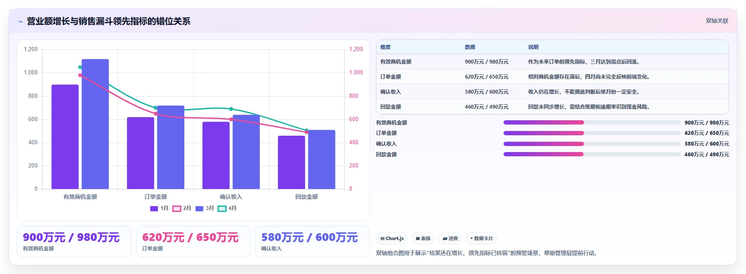Click the Chart.js tag icon
746x274 pixels.
[x=382, y=238]
